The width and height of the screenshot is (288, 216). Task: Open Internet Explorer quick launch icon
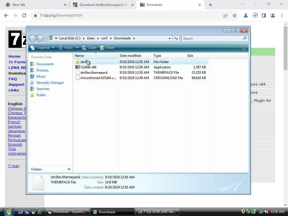[40, 212]
